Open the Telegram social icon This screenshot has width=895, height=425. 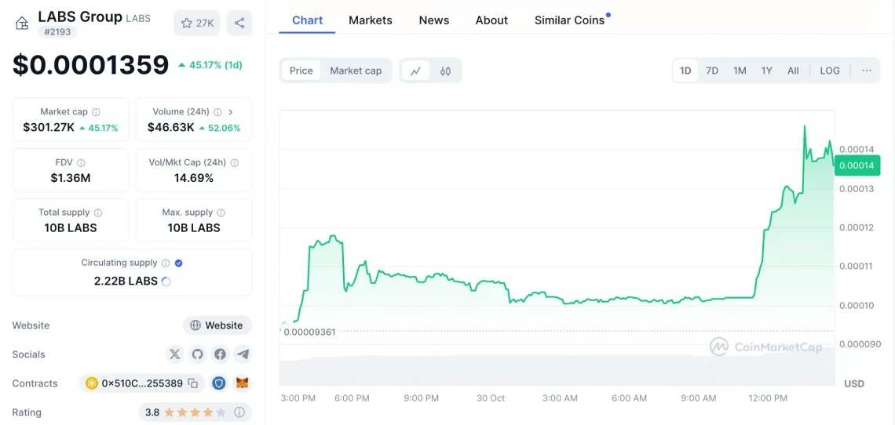[x=243, y=354]
